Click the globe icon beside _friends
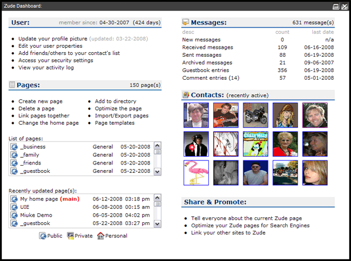The width and height of the screenshot is (351, 261). pyautogui.click(x=14, y=163)
